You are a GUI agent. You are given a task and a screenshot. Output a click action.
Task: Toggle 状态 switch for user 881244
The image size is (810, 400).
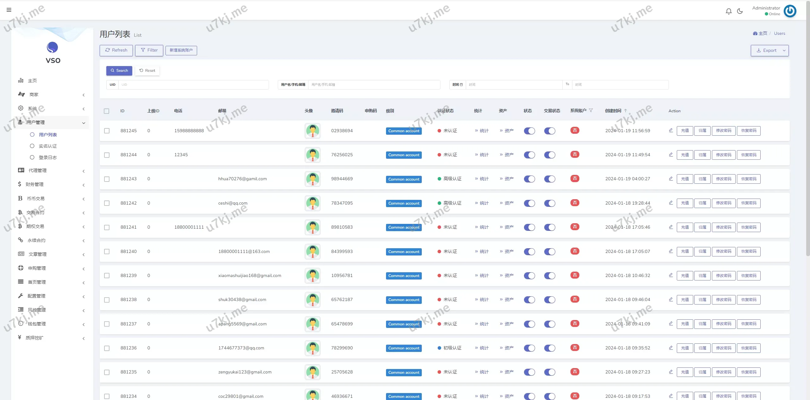[x=529, y=155]
